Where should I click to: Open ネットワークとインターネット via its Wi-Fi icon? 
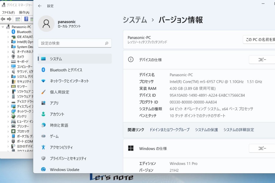click(x=43, y=81)
